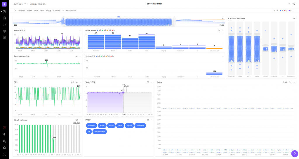Open the report icon in left sidebar

(x=4, y=38)
